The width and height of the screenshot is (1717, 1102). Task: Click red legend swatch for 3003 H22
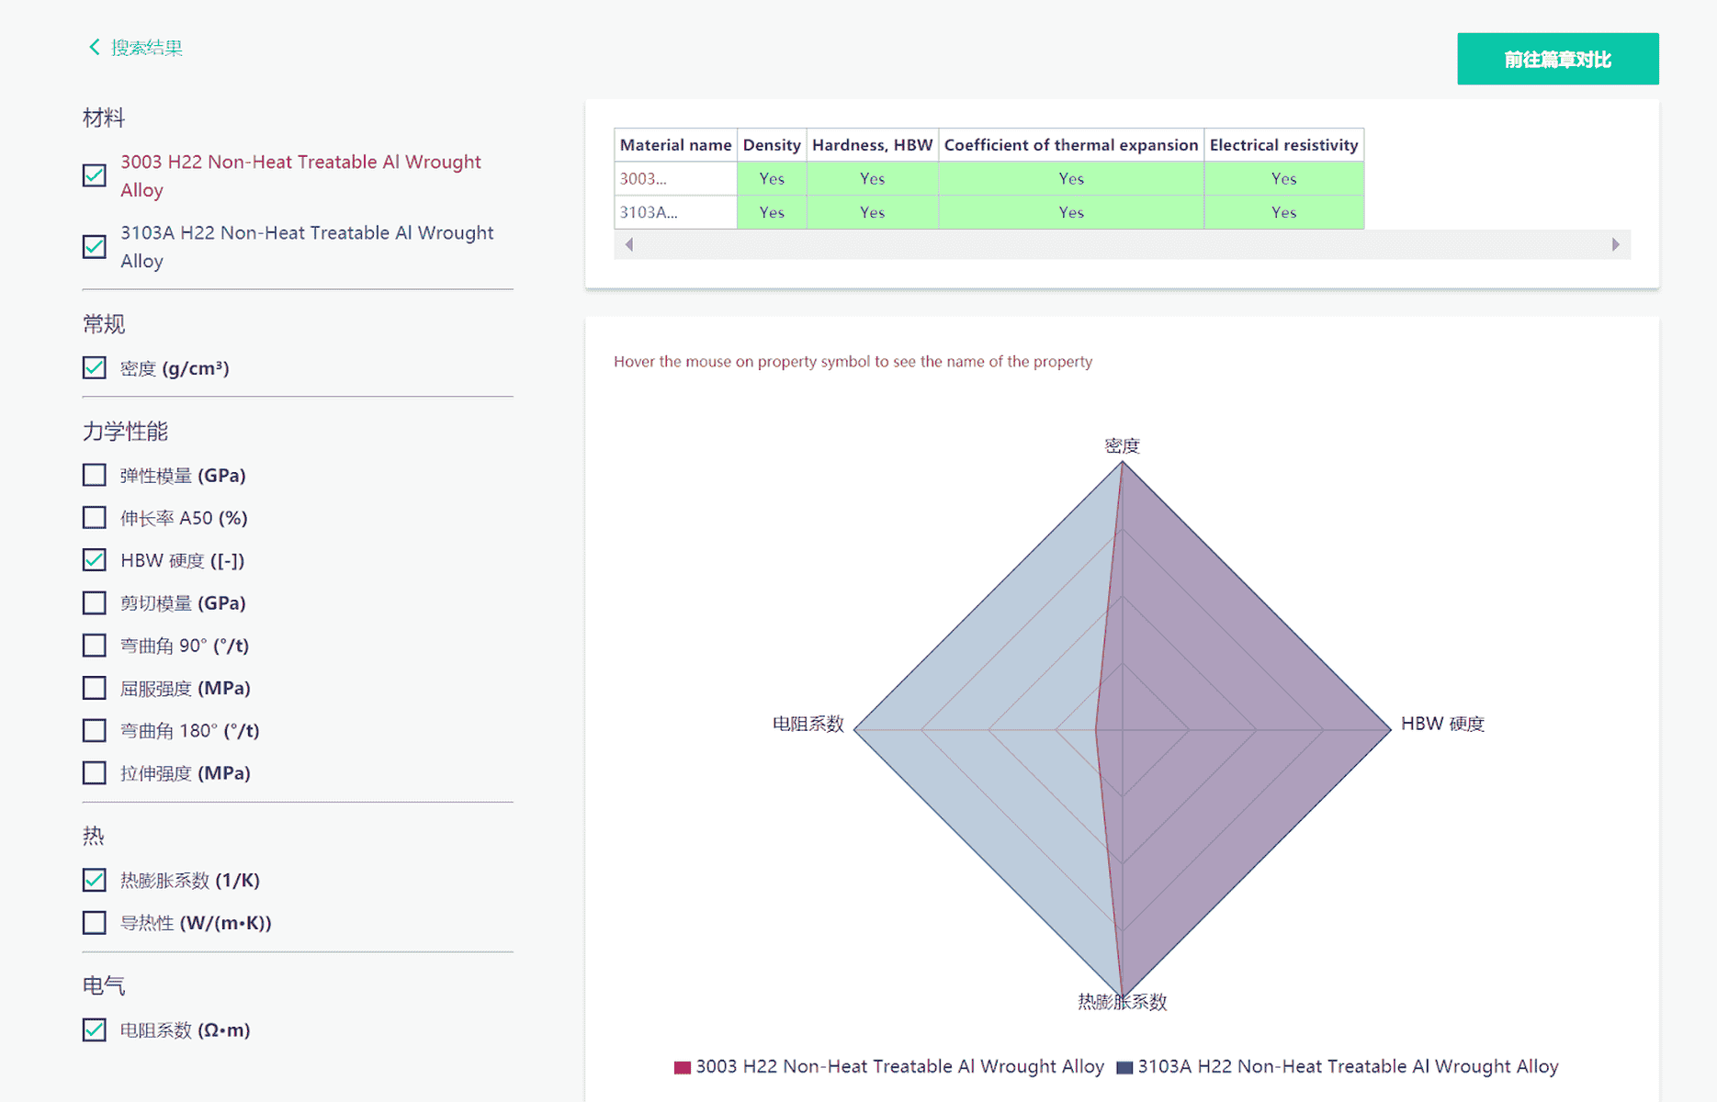[x=683, y=1067]
